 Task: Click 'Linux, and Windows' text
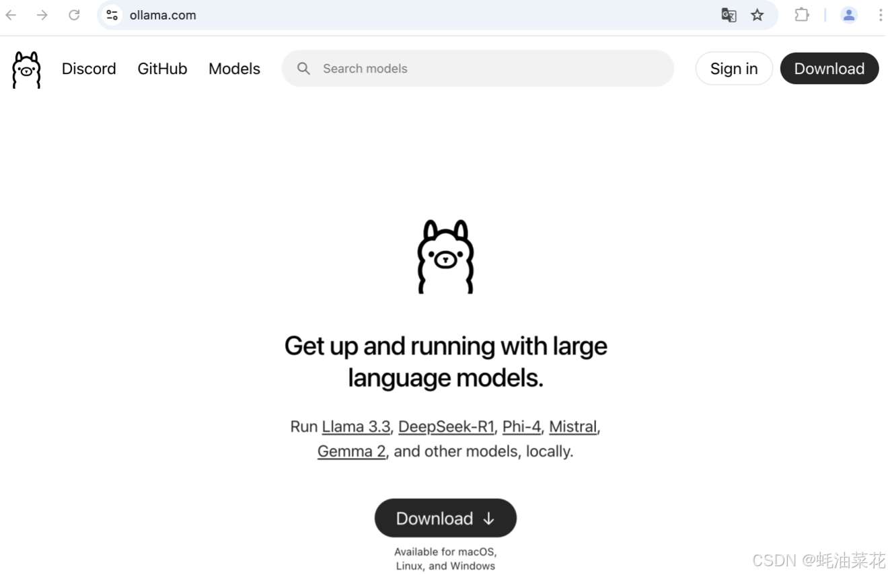[445, 566]
